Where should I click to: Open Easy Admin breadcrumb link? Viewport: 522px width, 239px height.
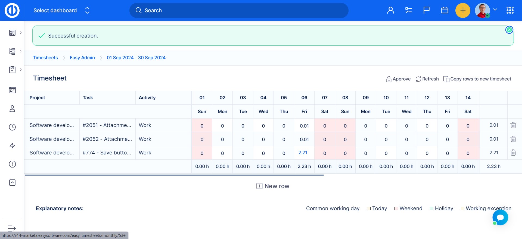point(82,58)
